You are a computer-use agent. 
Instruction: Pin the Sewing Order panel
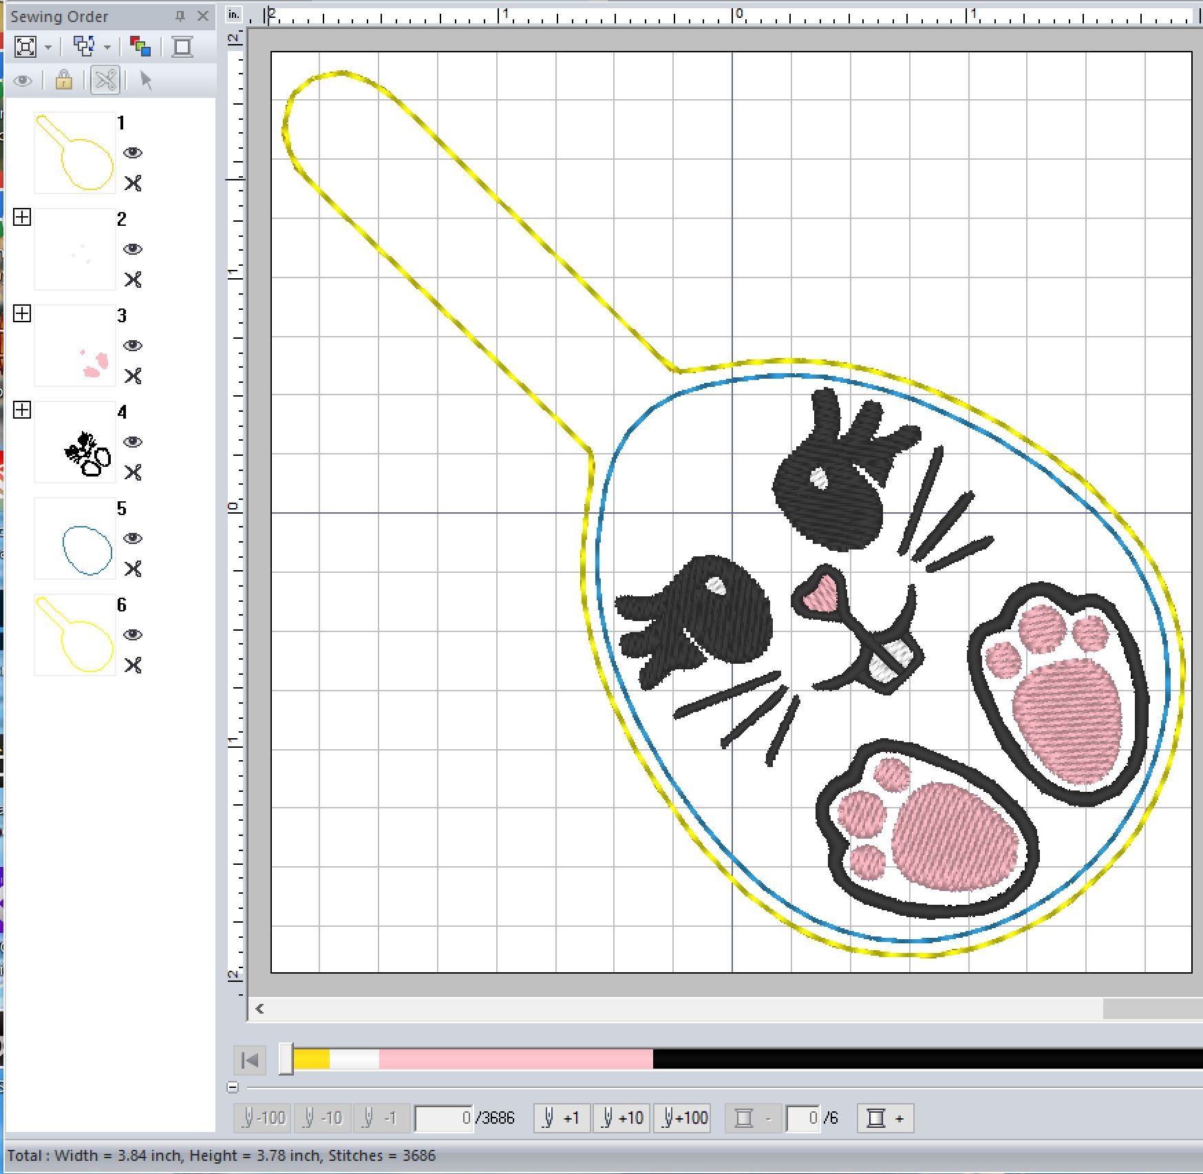coord(180,16)
